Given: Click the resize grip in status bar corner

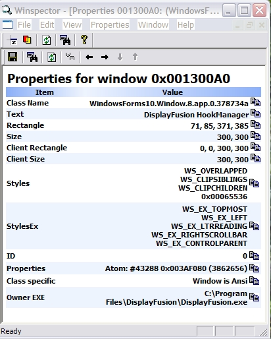Looking at the screenshot, I should [264, 332].
